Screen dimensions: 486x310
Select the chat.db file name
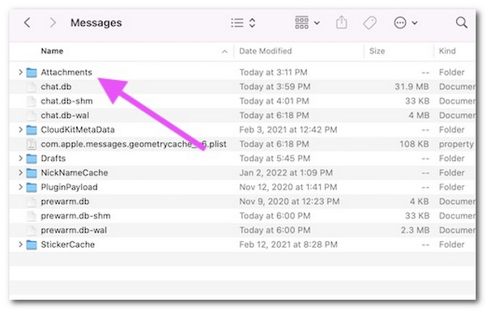click(56, 87)
